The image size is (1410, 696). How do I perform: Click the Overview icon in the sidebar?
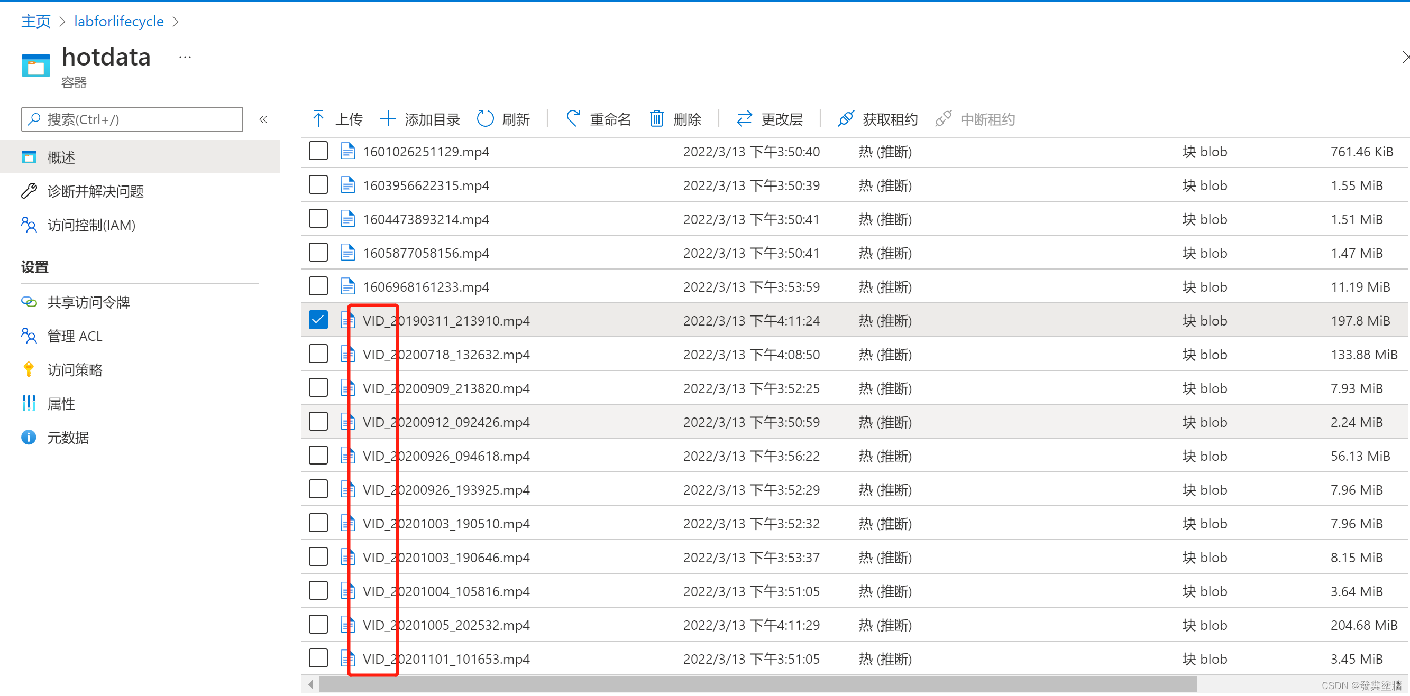29,157
